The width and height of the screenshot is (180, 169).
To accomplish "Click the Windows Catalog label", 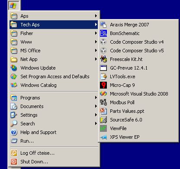I will click(39, 85).
